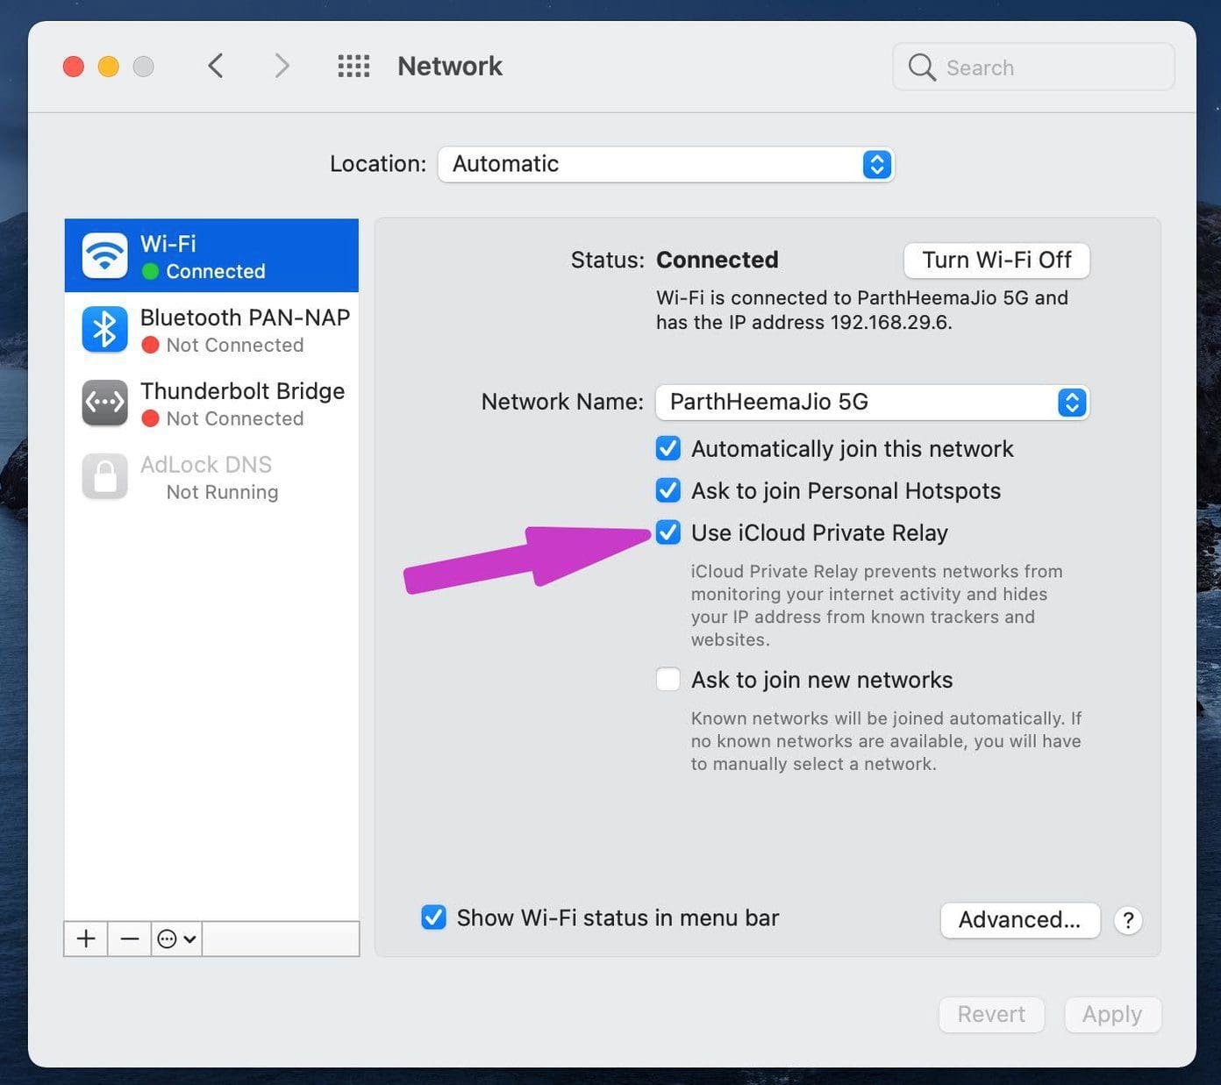Image resolution: width=1221 pixels, height=1085 pixels.
Task: Select the Bluetooth PAN-NAP icon
Action: coord(105,329)
